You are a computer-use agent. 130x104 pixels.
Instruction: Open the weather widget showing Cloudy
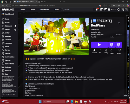(x=5, y=101)
